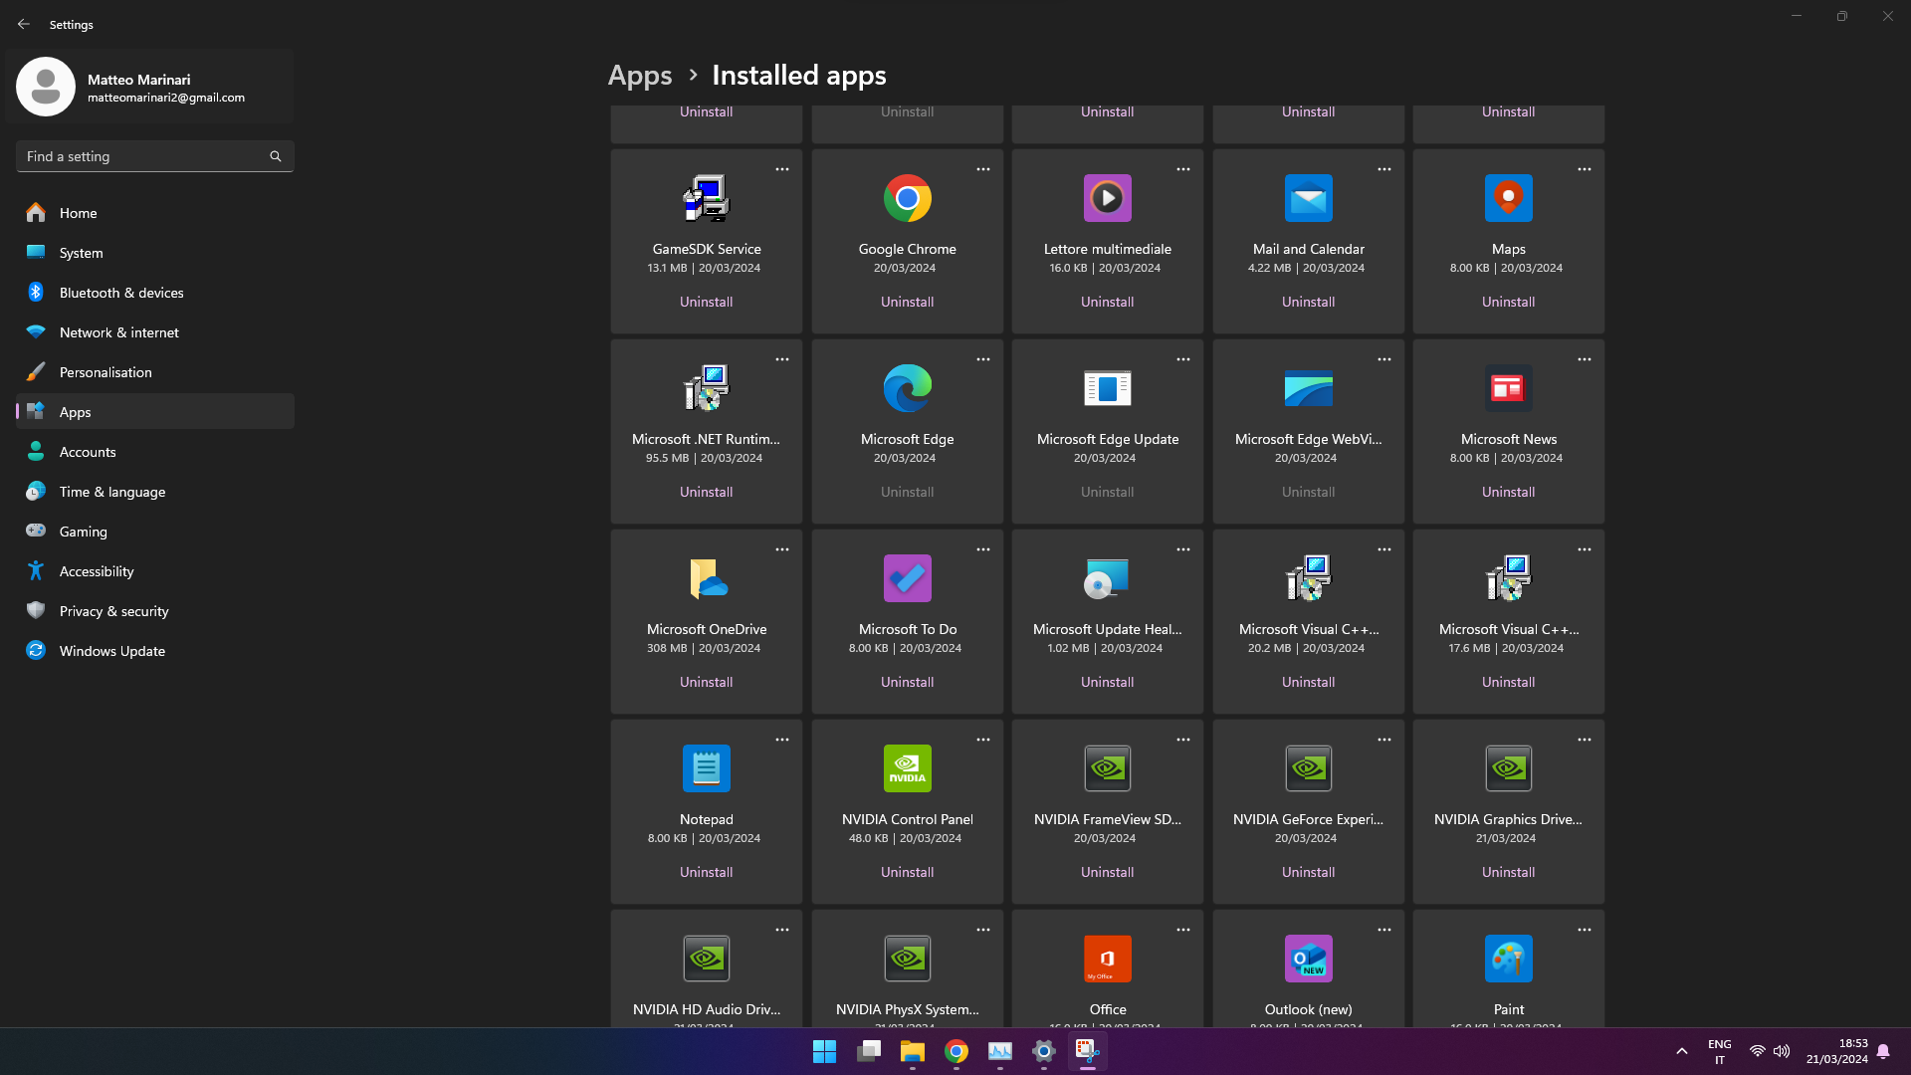Uninstall Microsoft OneDrive
The image size is (1911, 1075).
pos(707,682)
